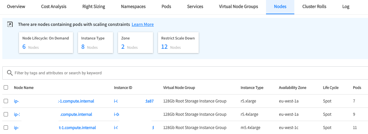Focus the filter by tags search field
The image size is (368, 134).
pos(187,73)
